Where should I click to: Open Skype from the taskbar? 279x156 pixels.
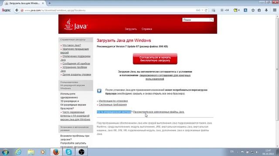(69, 152)
